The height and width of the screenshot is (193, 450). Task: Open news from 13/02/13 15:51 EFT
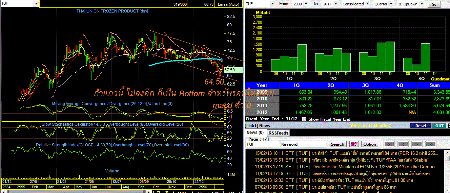click(342, 160)
